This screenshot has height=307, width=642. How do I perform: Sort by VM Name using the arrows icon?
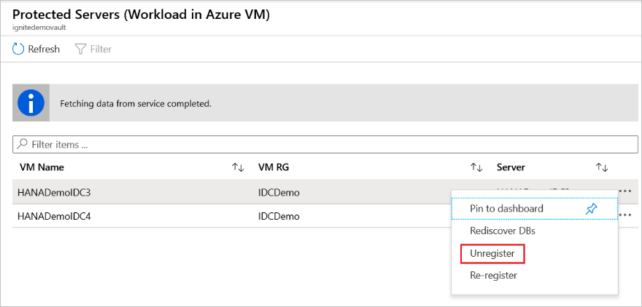point(238,167)
